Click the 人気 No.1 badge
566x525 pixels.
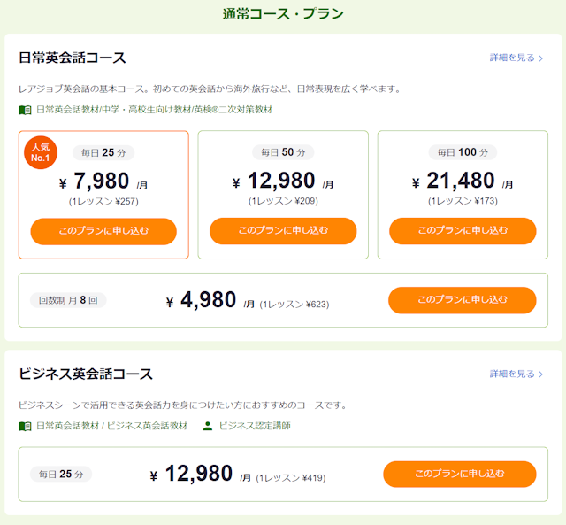[x=41, y=152]
